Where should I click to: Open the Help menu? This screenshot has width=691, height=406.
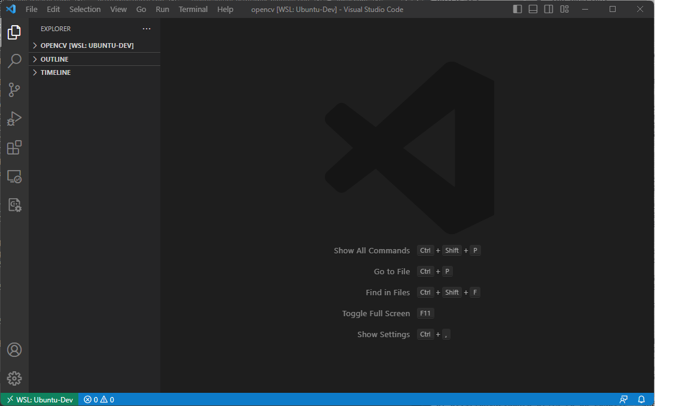(225, 9)
